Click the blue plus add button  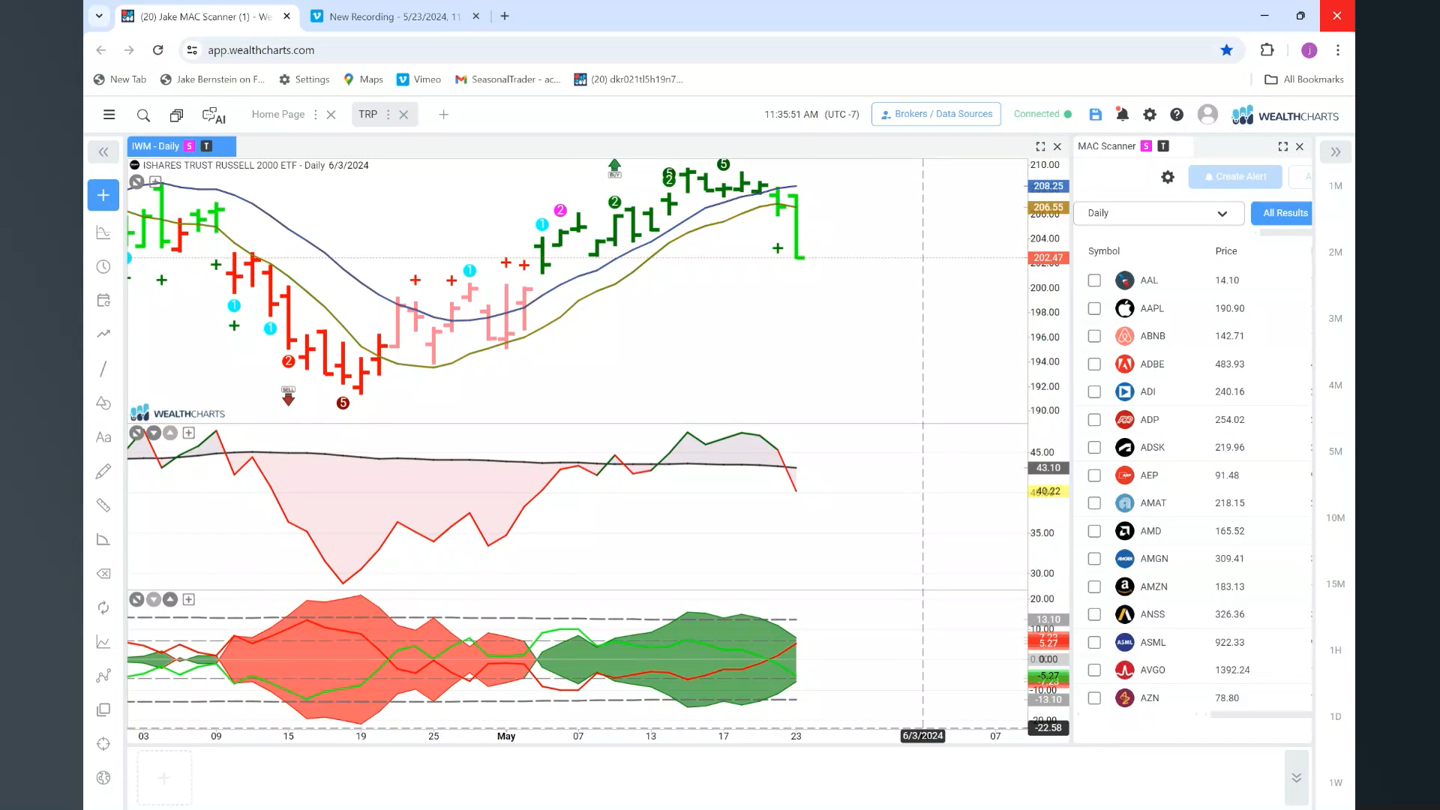tap(103, 195)
